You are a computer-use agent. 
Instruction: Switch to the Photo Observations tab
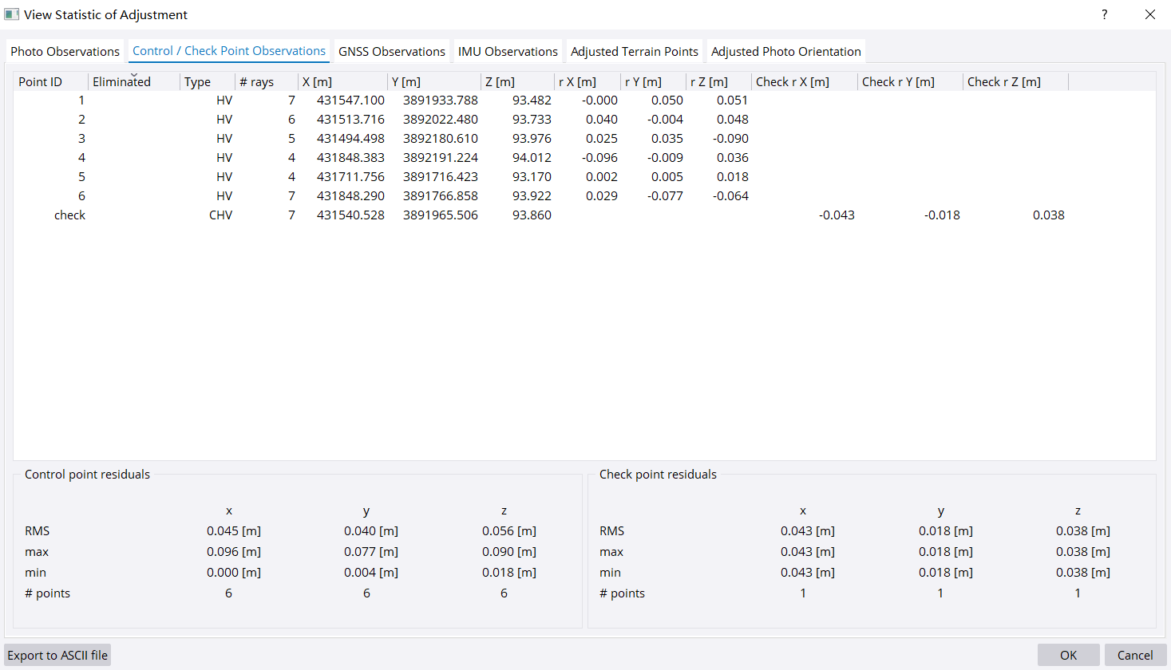click(x=65, y=51)
